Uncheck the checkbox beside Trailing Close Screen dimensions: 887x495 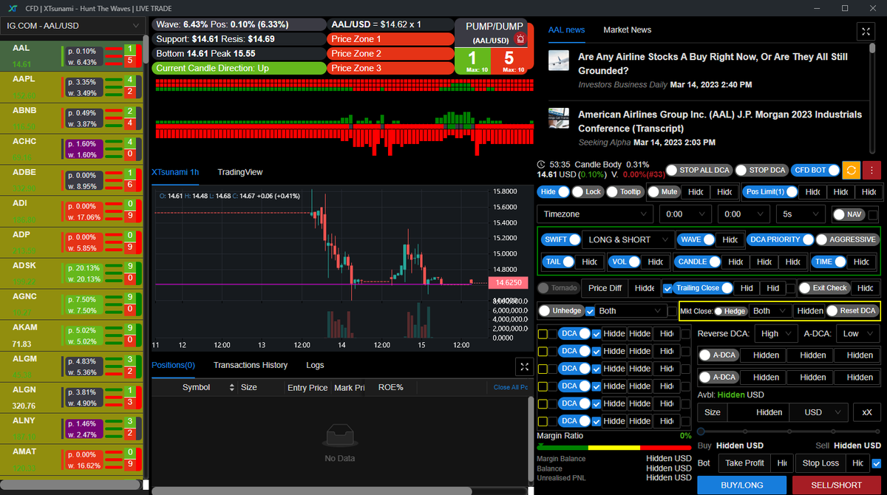point(667,288)
